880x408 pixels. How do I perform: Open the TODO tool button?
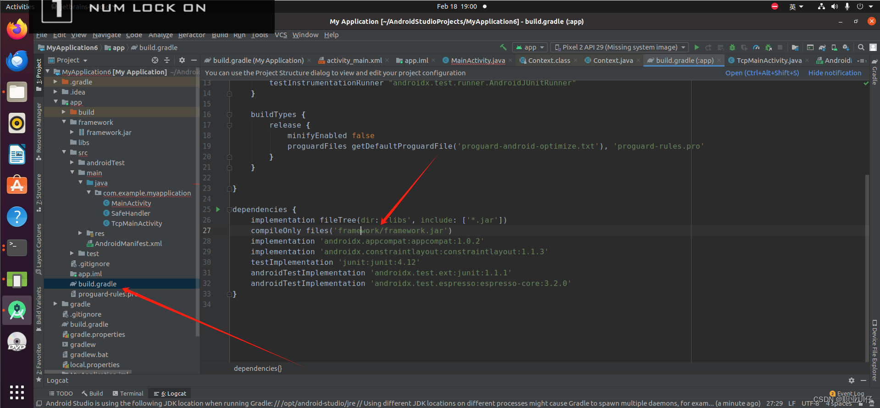(x=61, y=394)
